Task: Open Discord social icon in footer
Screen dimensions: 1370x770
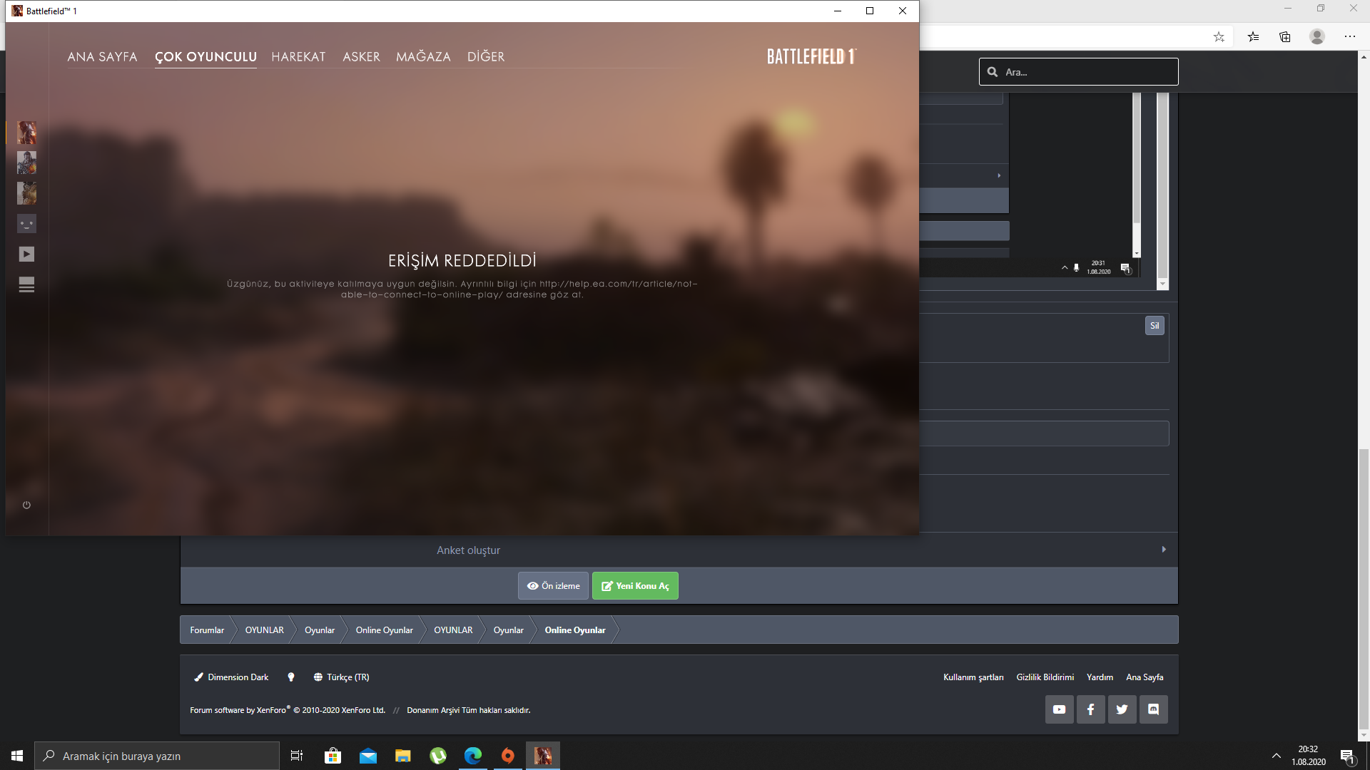Action: tap(1153, 709)
